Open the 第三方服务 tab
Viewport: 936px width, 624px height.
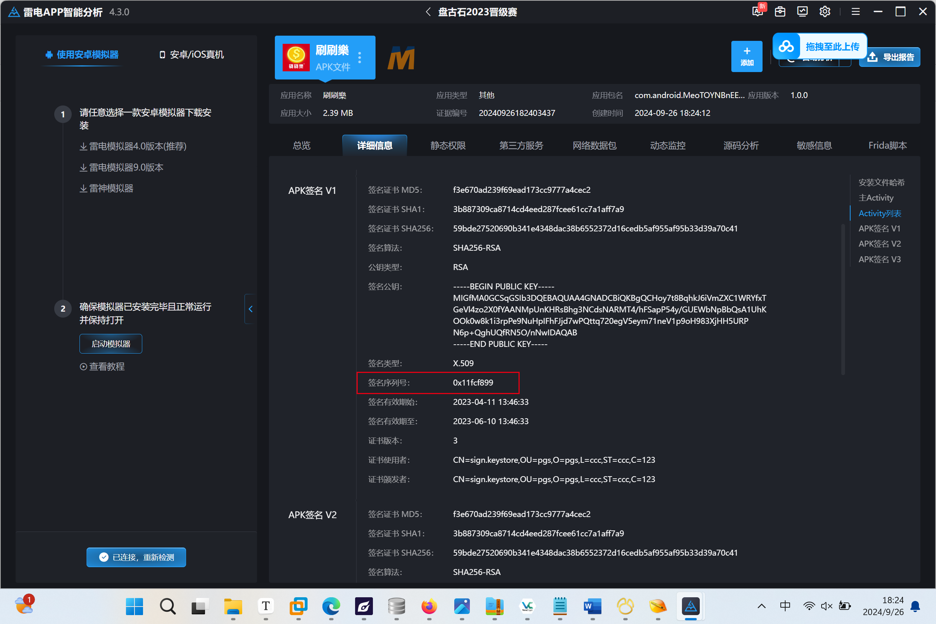521,146
